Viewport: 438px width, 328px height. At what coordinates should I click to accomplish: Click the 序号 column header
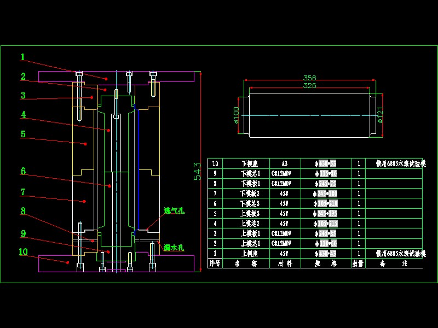tap(215, 263)
